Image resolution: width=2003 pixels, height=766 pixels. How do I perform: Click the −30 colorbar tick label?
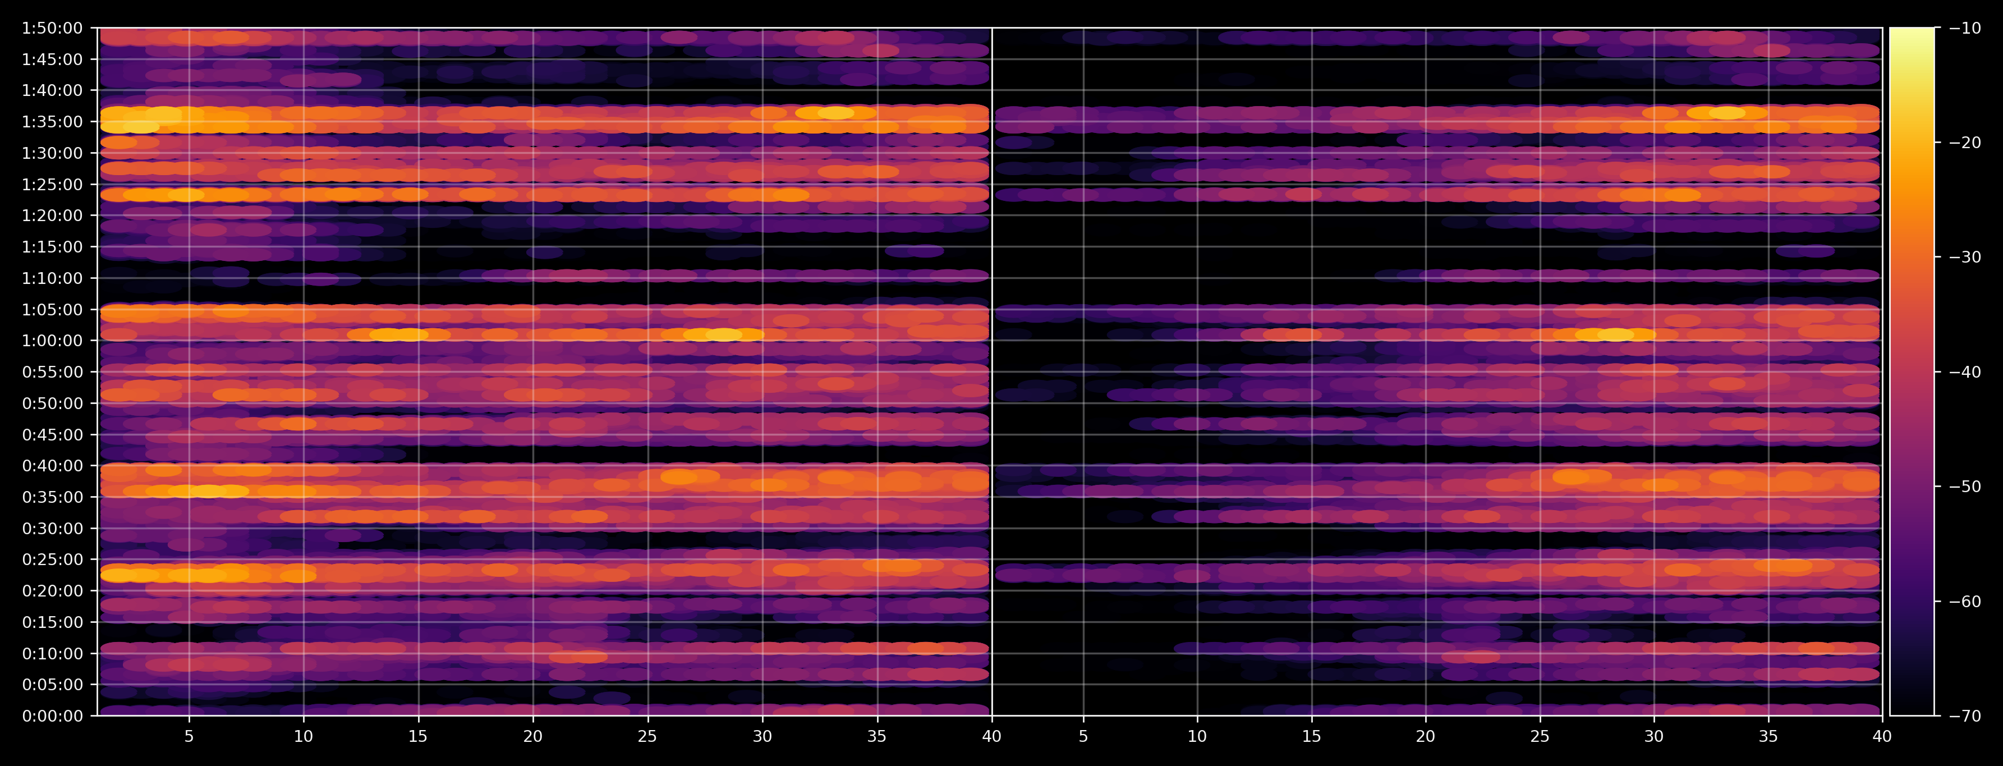[1965, 258]
